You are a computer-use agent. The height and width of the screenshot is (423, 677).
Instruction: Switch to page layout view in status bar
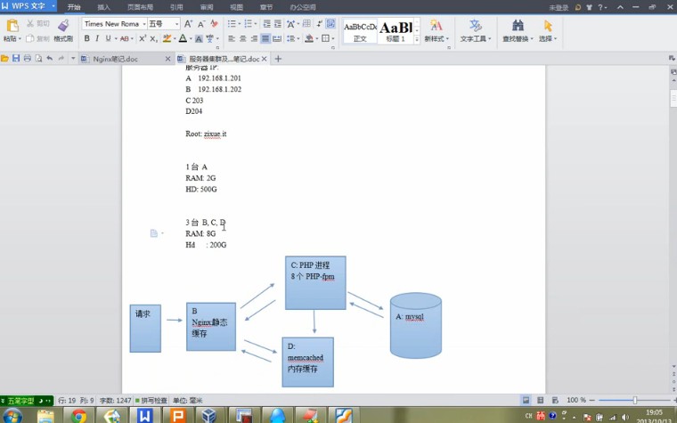click(x=526, y=400)
